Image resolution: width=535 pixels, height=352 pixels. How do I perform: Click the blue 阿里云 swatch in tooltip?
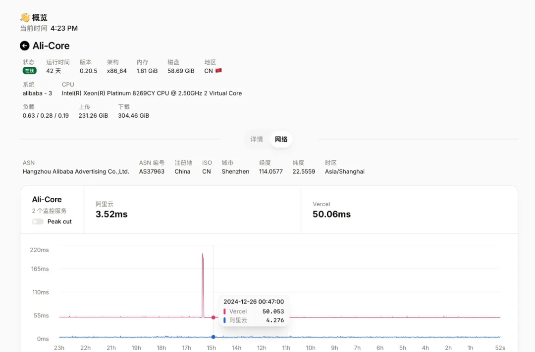(x=225, y=320)
